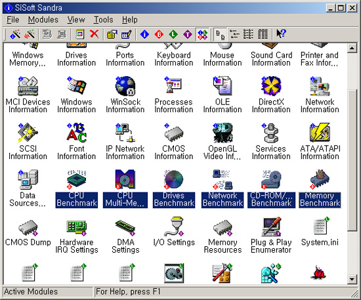
Task: Show only Testing modules (purple diamond)
Action: click(188, 34)
